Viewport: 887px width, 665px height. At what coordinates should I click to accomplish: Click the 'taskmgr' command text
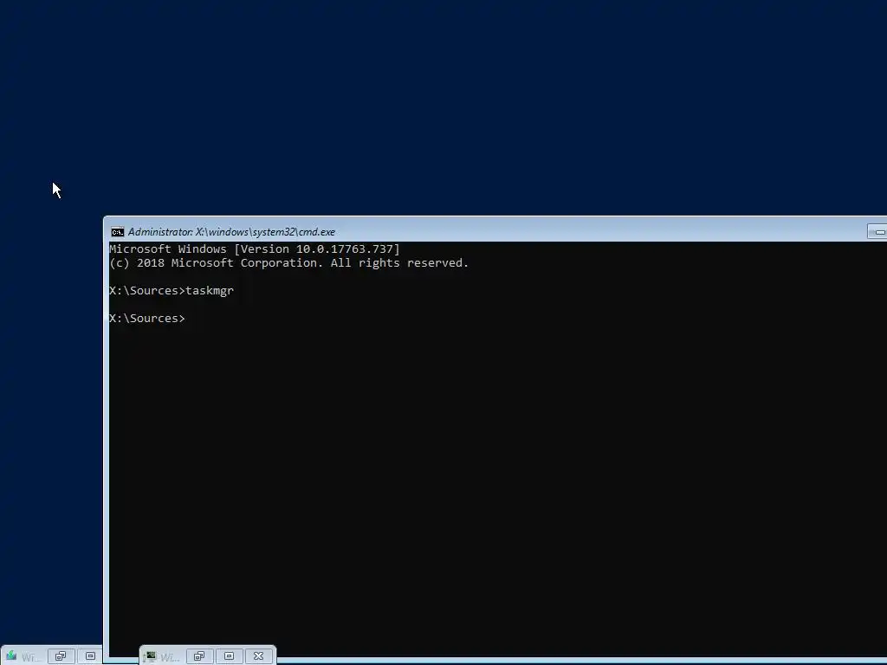click(x=210, y=291)
